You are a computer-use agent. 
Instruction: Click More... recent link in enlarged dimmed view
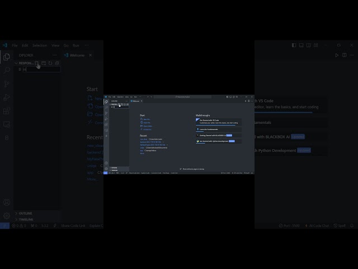pos(92,179)
